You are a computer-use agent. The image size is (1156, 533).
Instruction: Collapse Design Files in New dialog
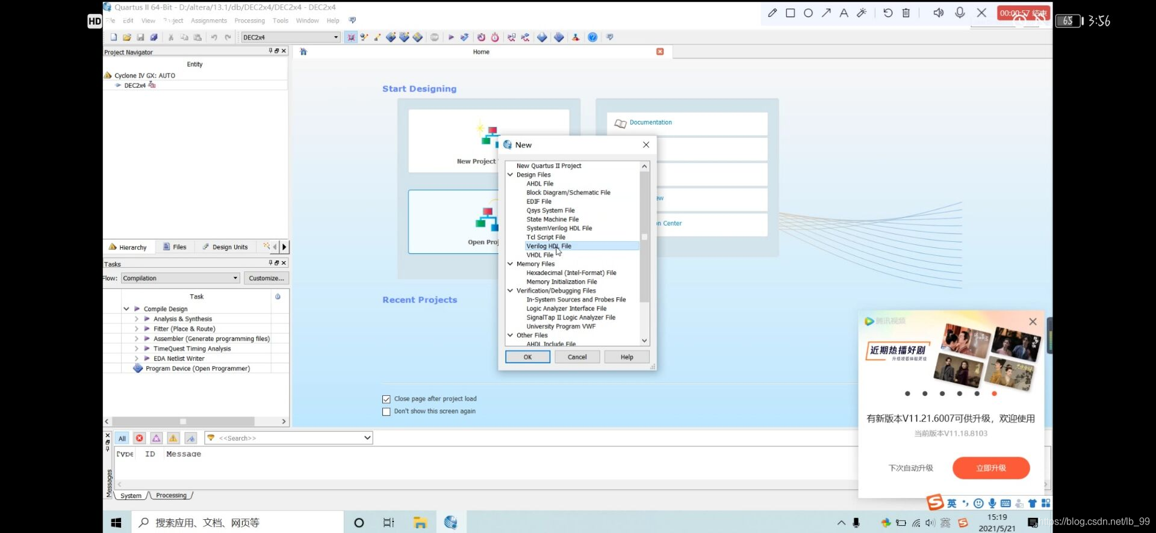511,174
